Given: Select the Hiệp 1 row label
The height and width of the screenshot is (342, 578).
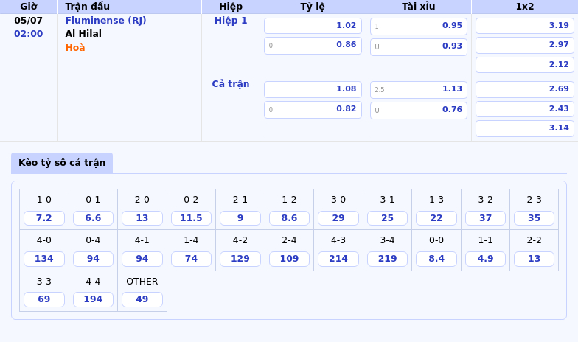Looking at the screenshot, I should point(231,21).
